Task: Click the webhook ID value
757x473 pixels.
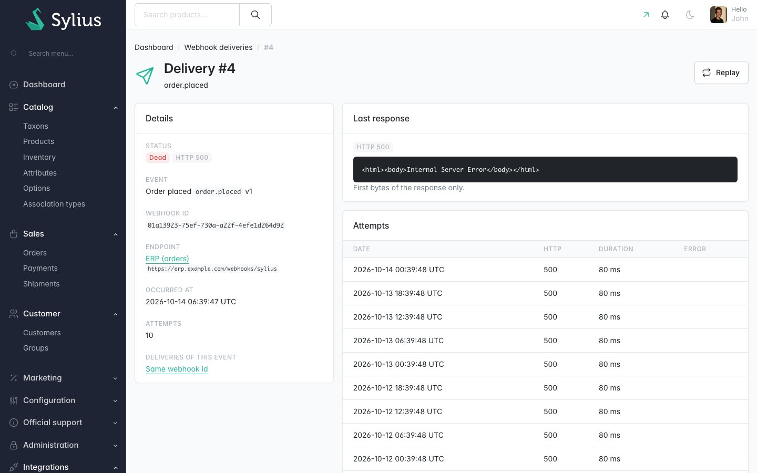Action: (216, 225)
